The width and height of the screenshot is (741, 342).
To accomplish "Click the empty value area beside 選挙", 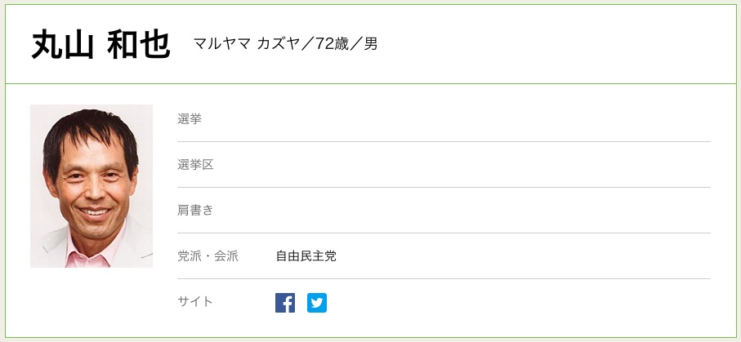I will click(490, 119).
